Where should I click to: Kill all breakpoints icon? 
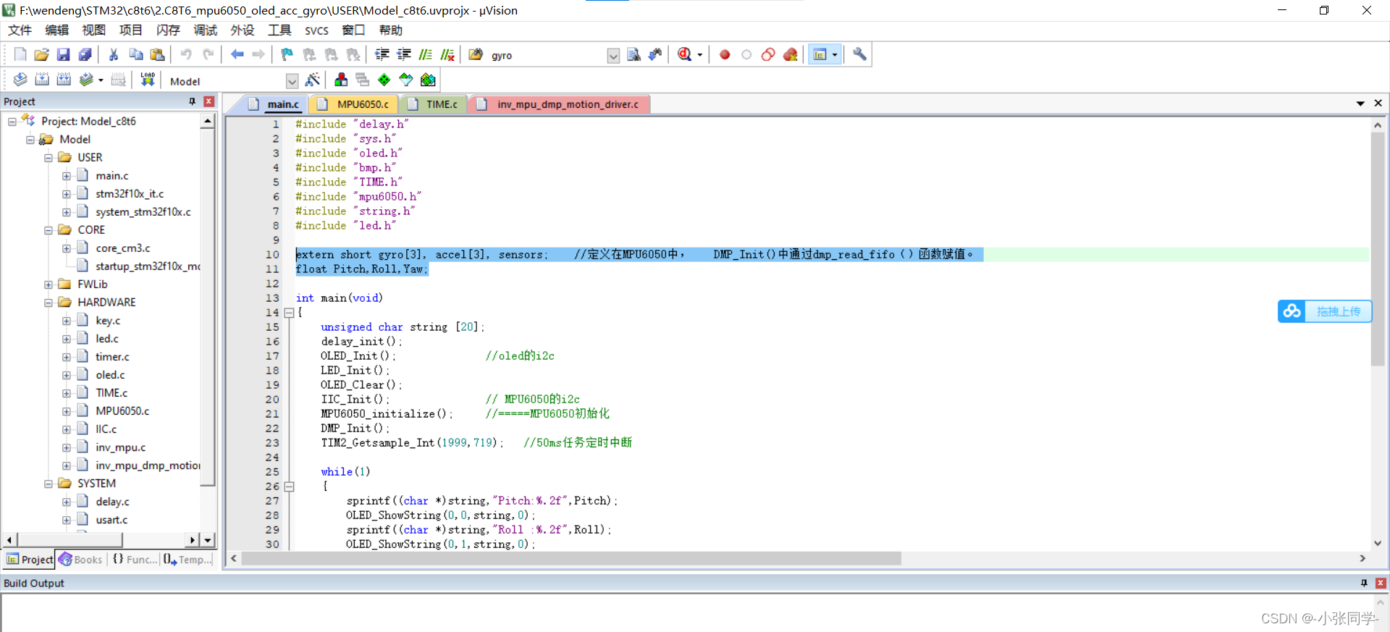point(791,54)
